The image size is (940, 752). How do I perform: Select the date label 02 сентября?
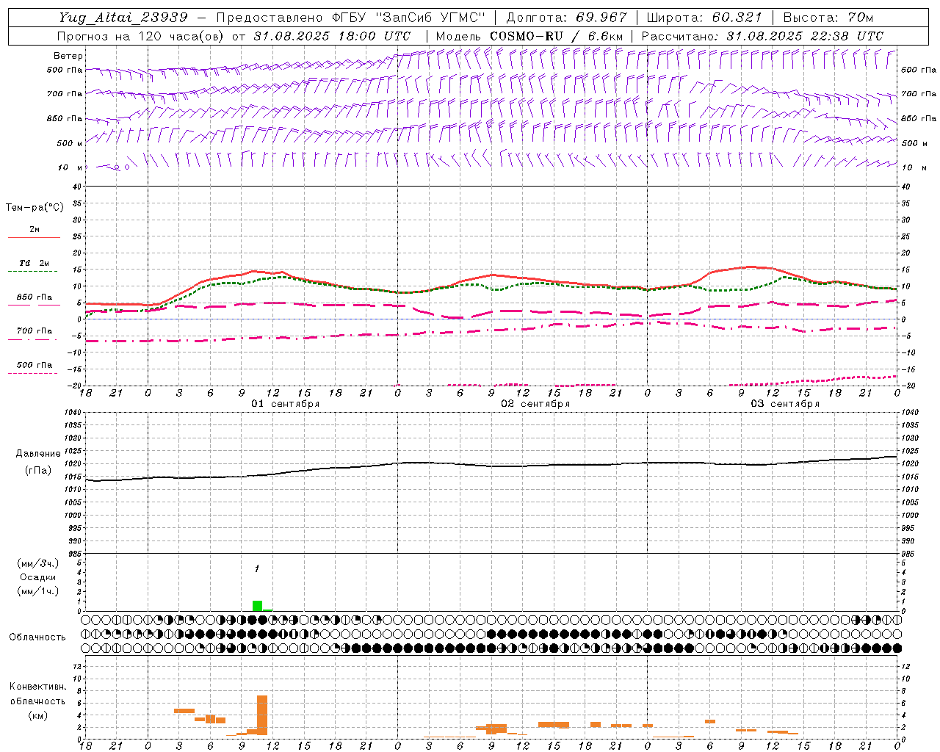click(x=535, y=404)
